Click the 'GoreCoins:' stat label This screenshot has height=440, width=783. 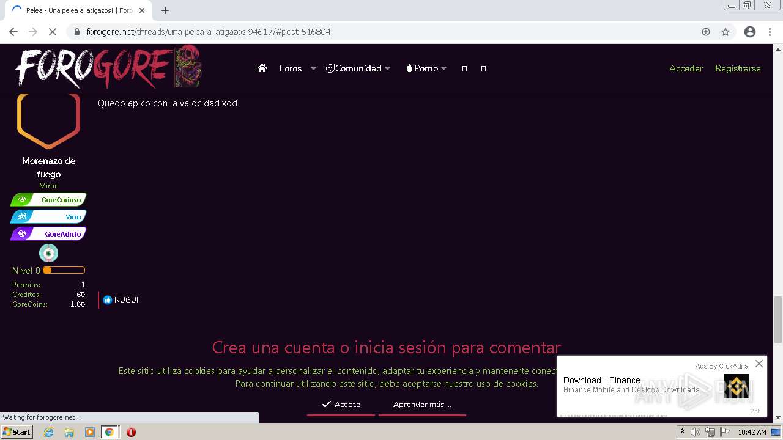tap(30, 304)
